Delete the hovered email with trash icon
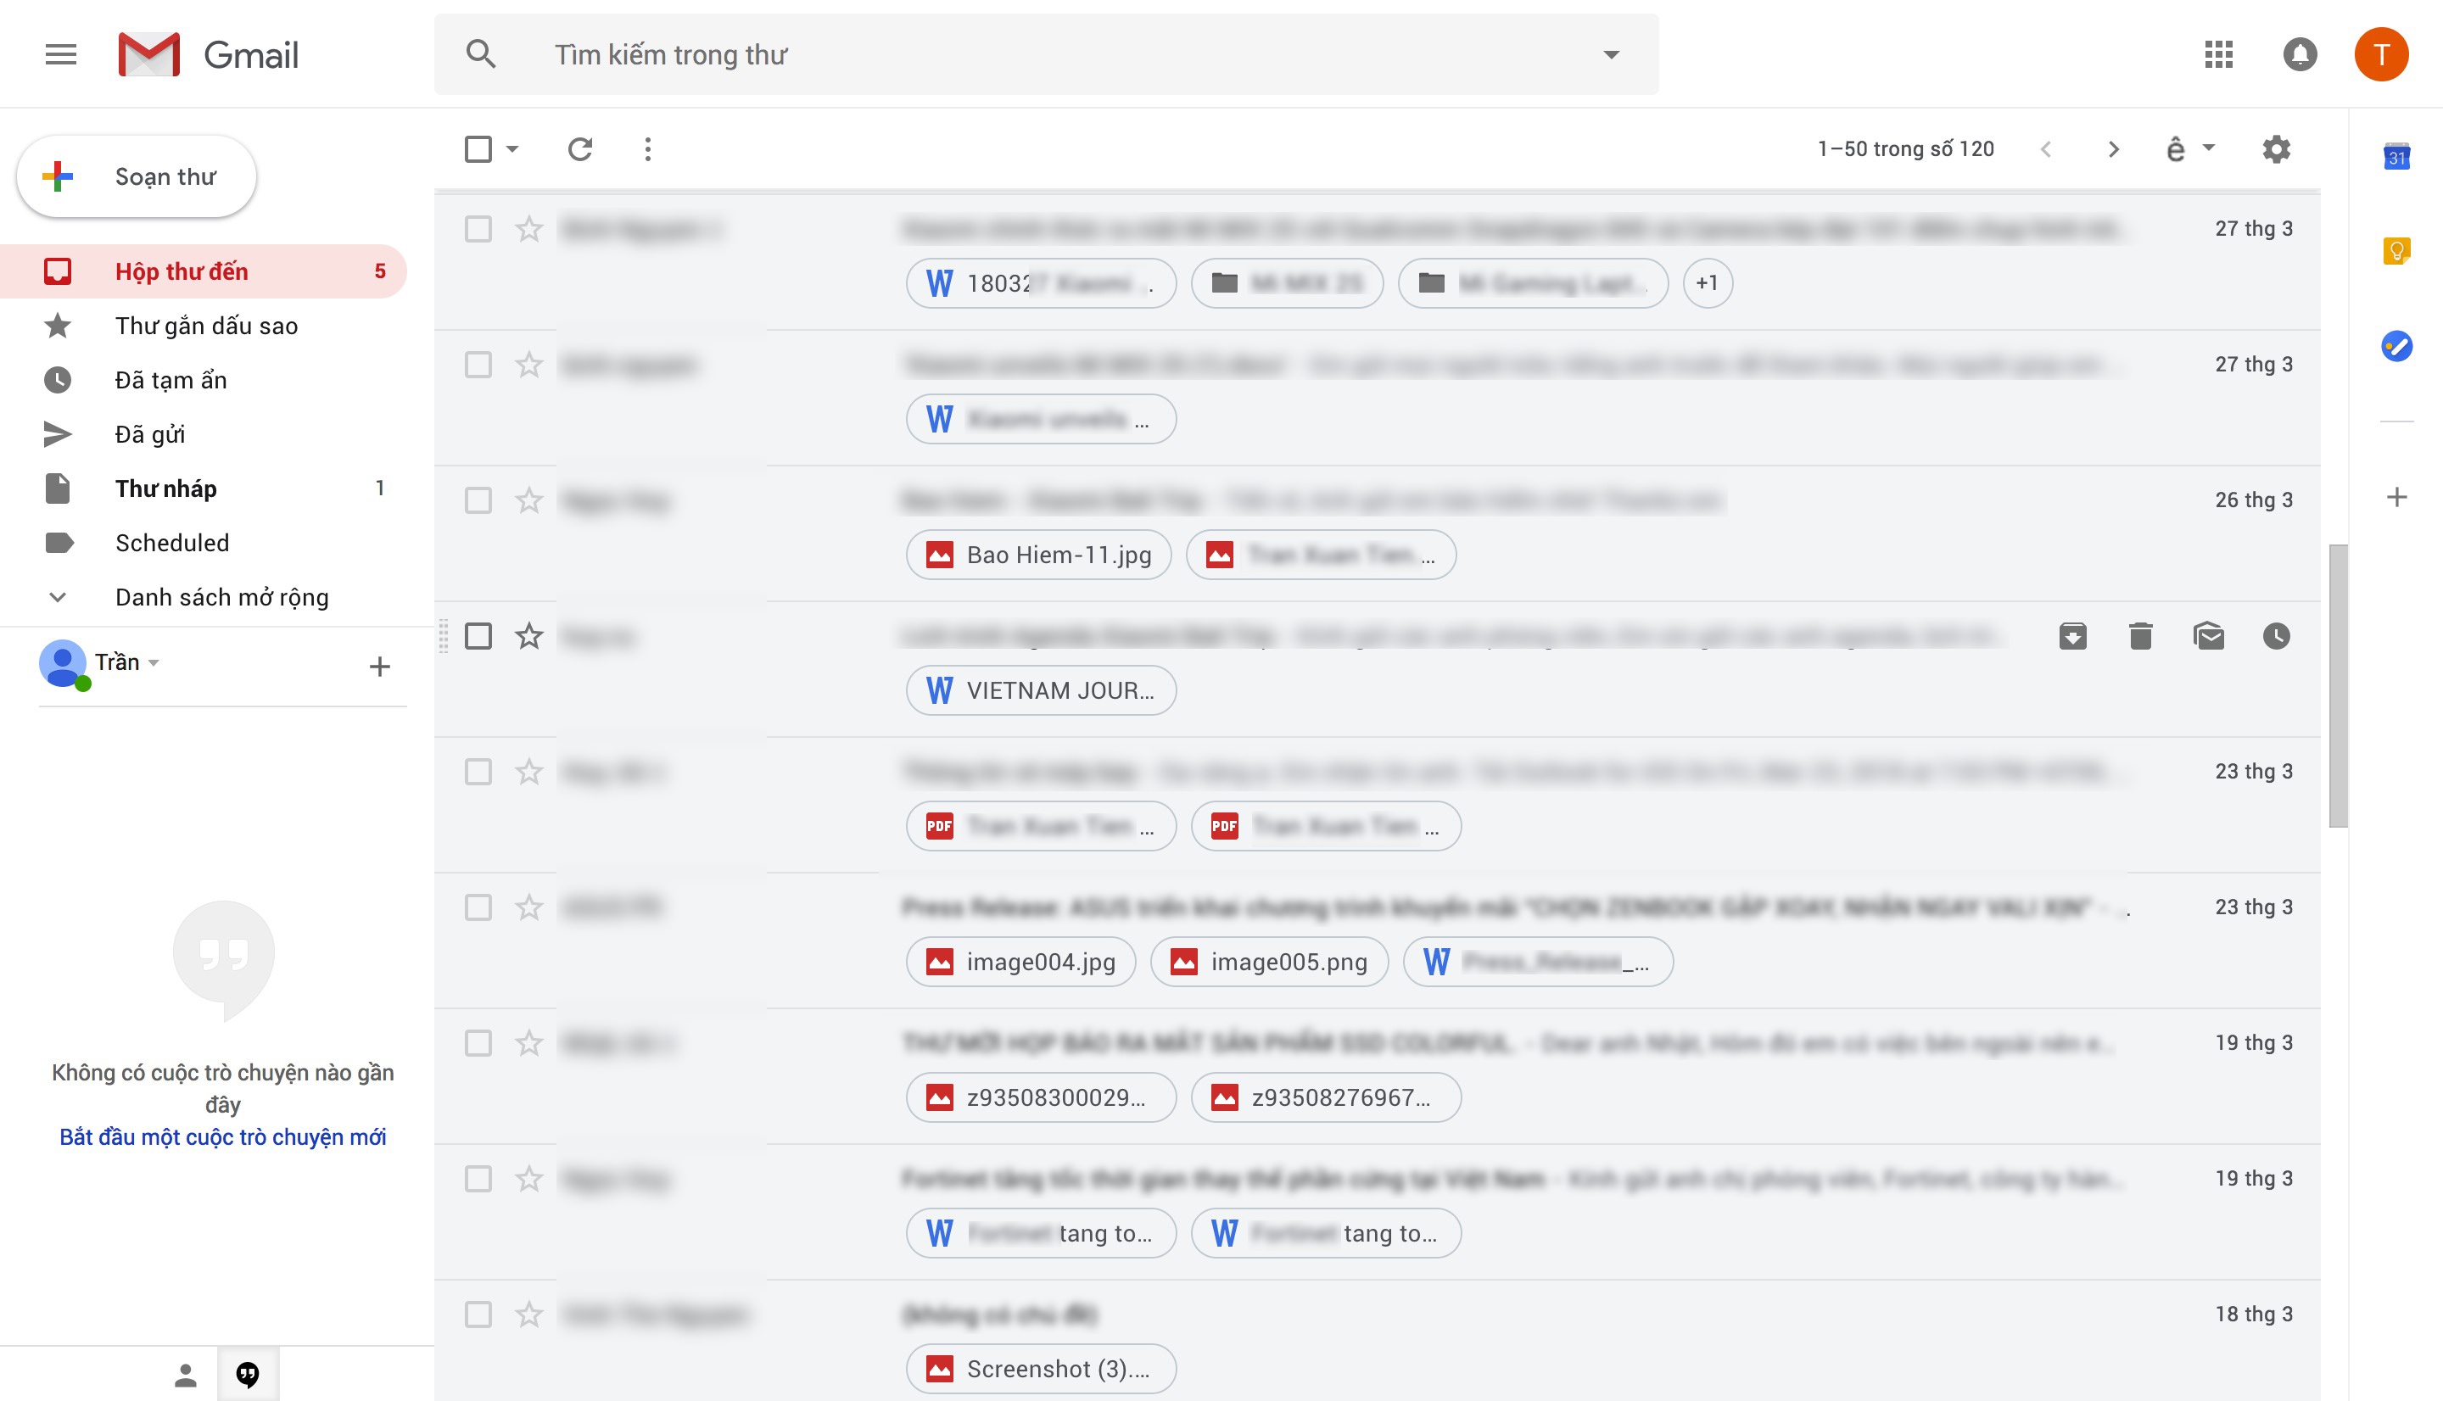The width and height of the screenshot is (2443, 1401). (x=2141, y=636)
